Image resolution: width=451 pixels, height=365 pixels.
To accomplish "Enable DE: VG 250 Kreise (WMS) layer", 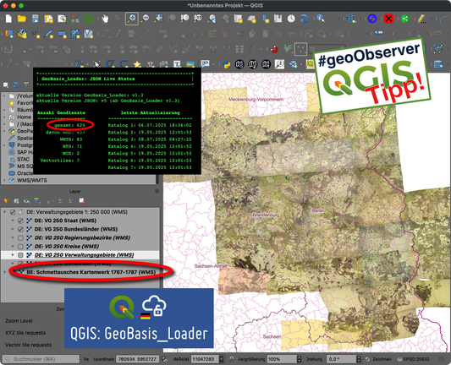I will (20, 247).
